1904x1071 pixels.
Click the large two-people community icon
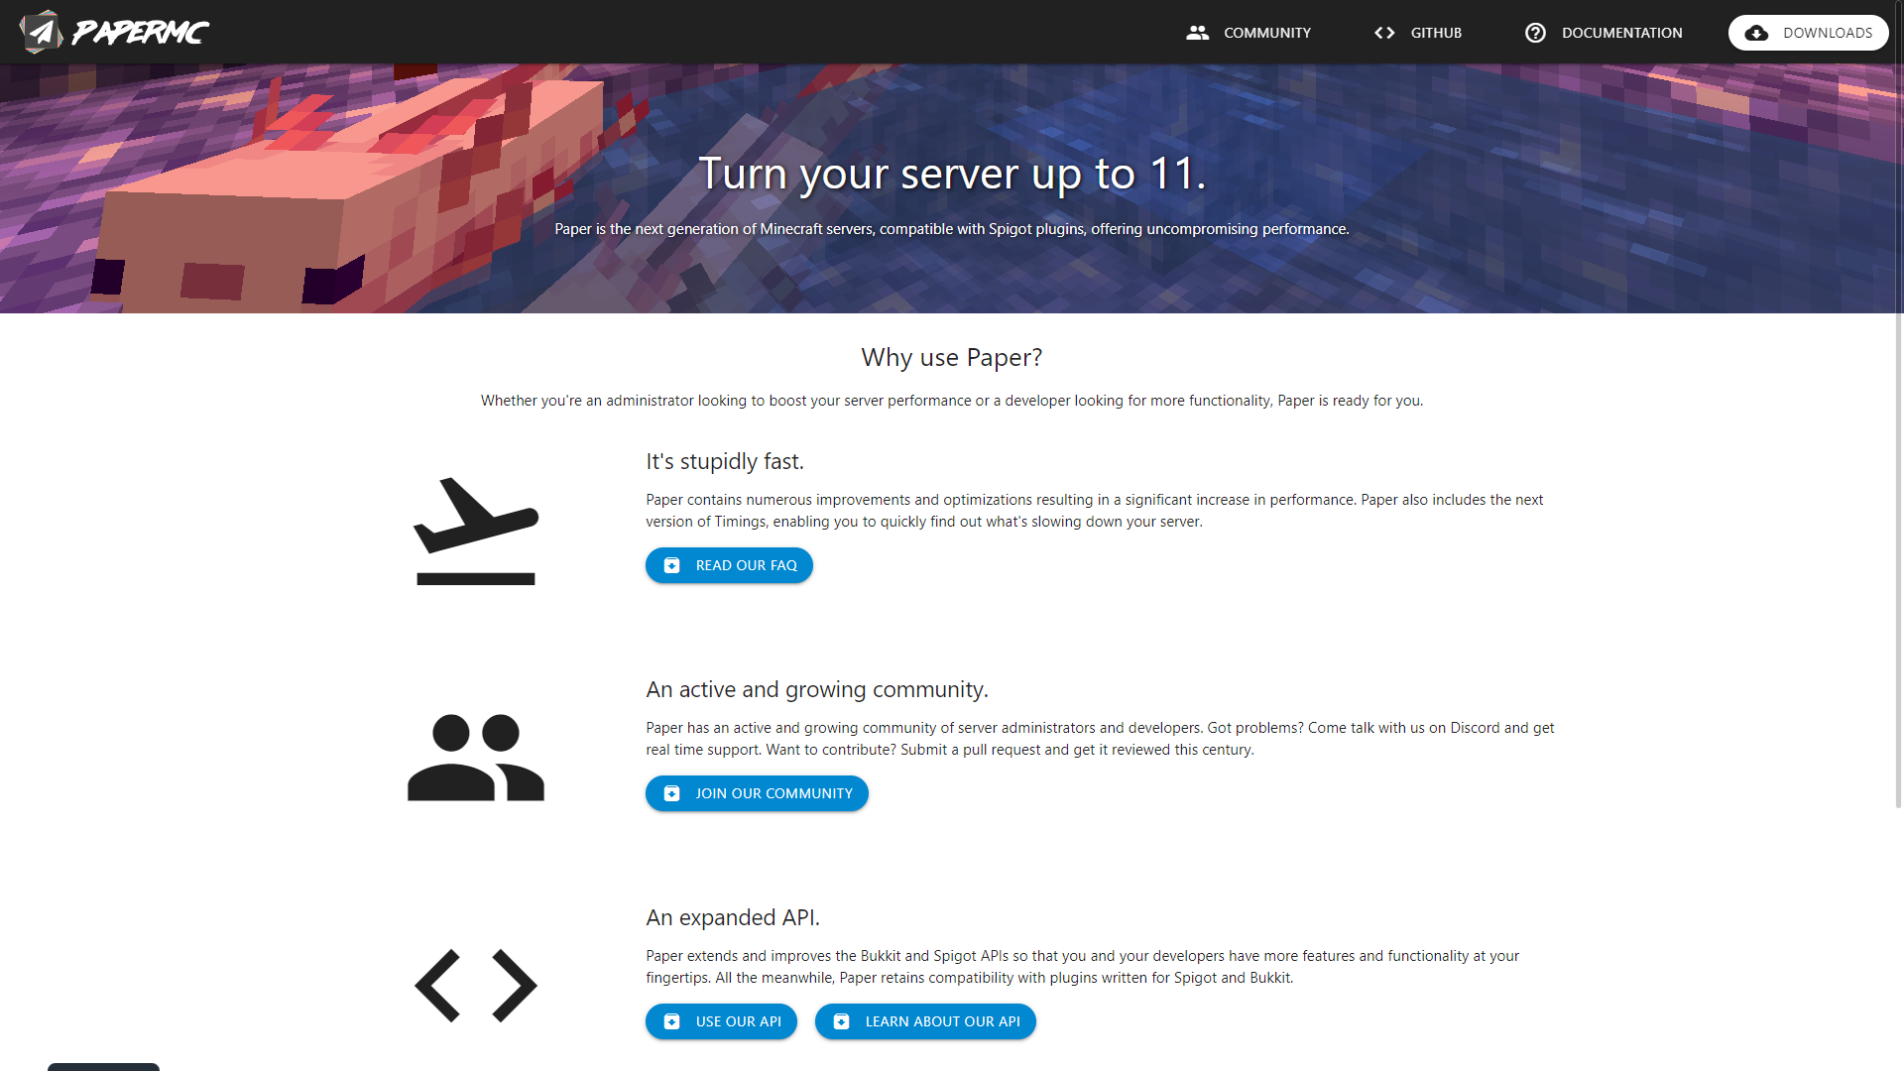tap(476, 758)
